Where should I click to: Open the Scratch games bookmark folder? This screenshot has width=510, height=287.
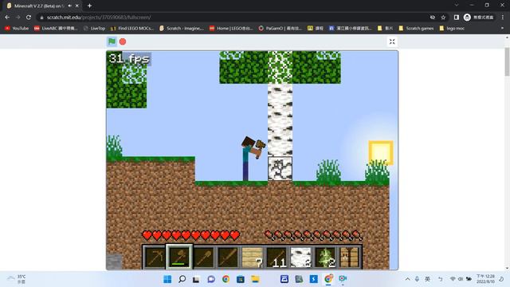[x=416, y=29]
